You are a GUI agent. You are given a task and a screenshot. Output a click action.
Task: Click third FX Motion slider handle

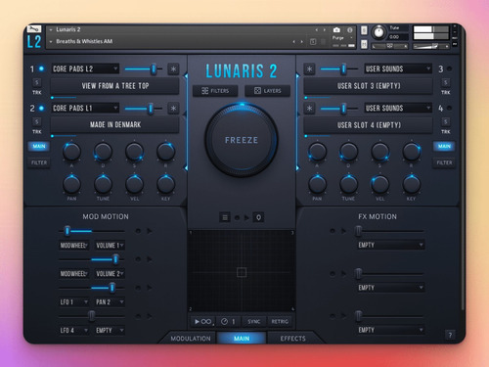[x=359, y=316]
